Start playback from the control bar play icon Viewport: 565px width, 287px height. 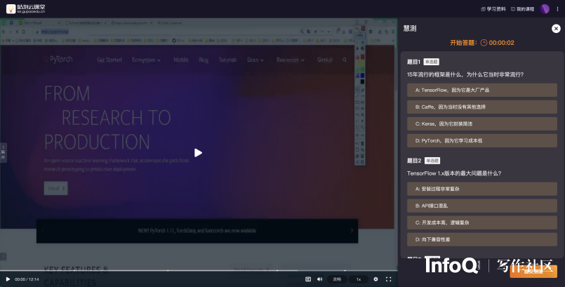click(8, 279)
